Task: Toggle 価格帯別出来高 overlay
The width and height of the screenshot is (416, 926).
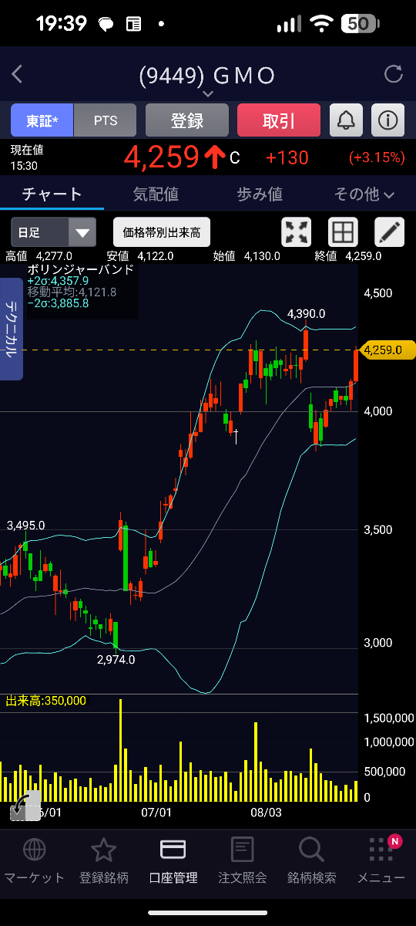Action: pos(162,231)
